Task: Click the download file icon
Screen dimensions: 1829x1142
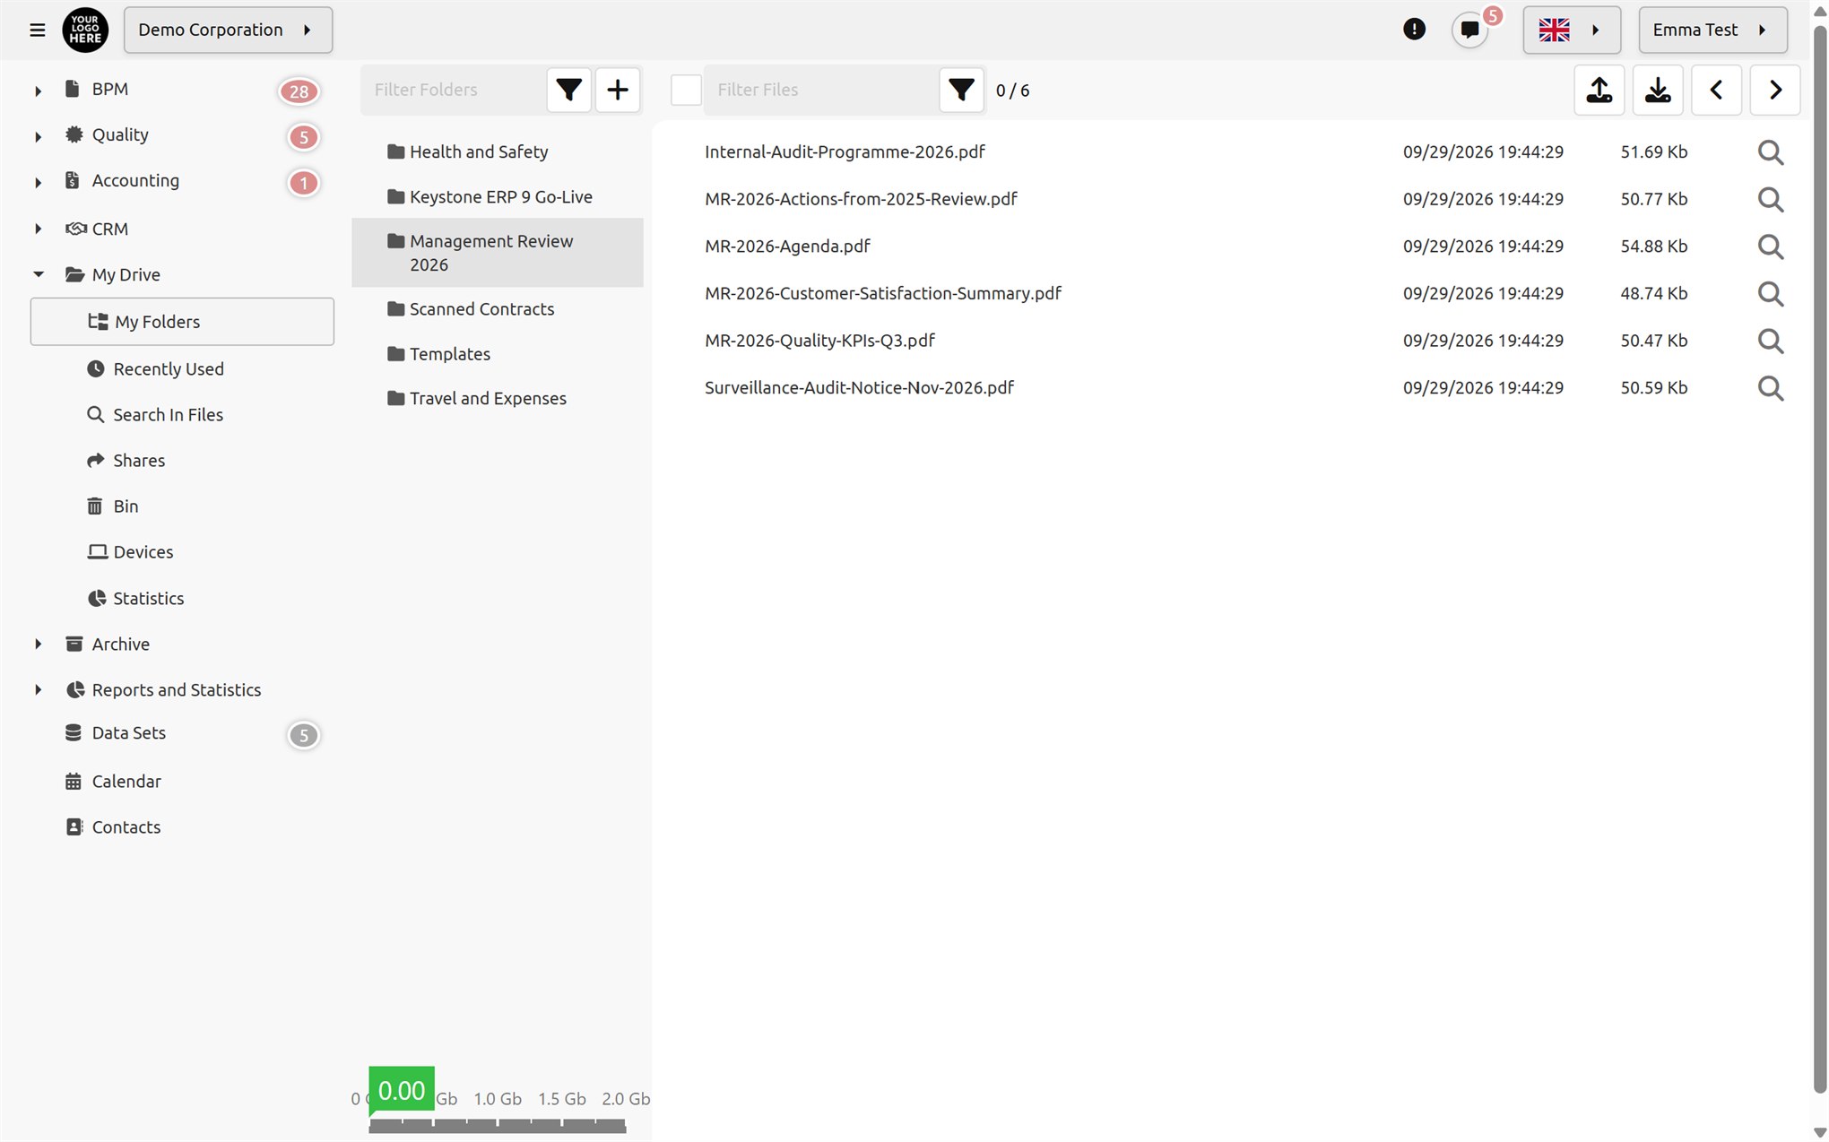Action: pos(1658,90)
